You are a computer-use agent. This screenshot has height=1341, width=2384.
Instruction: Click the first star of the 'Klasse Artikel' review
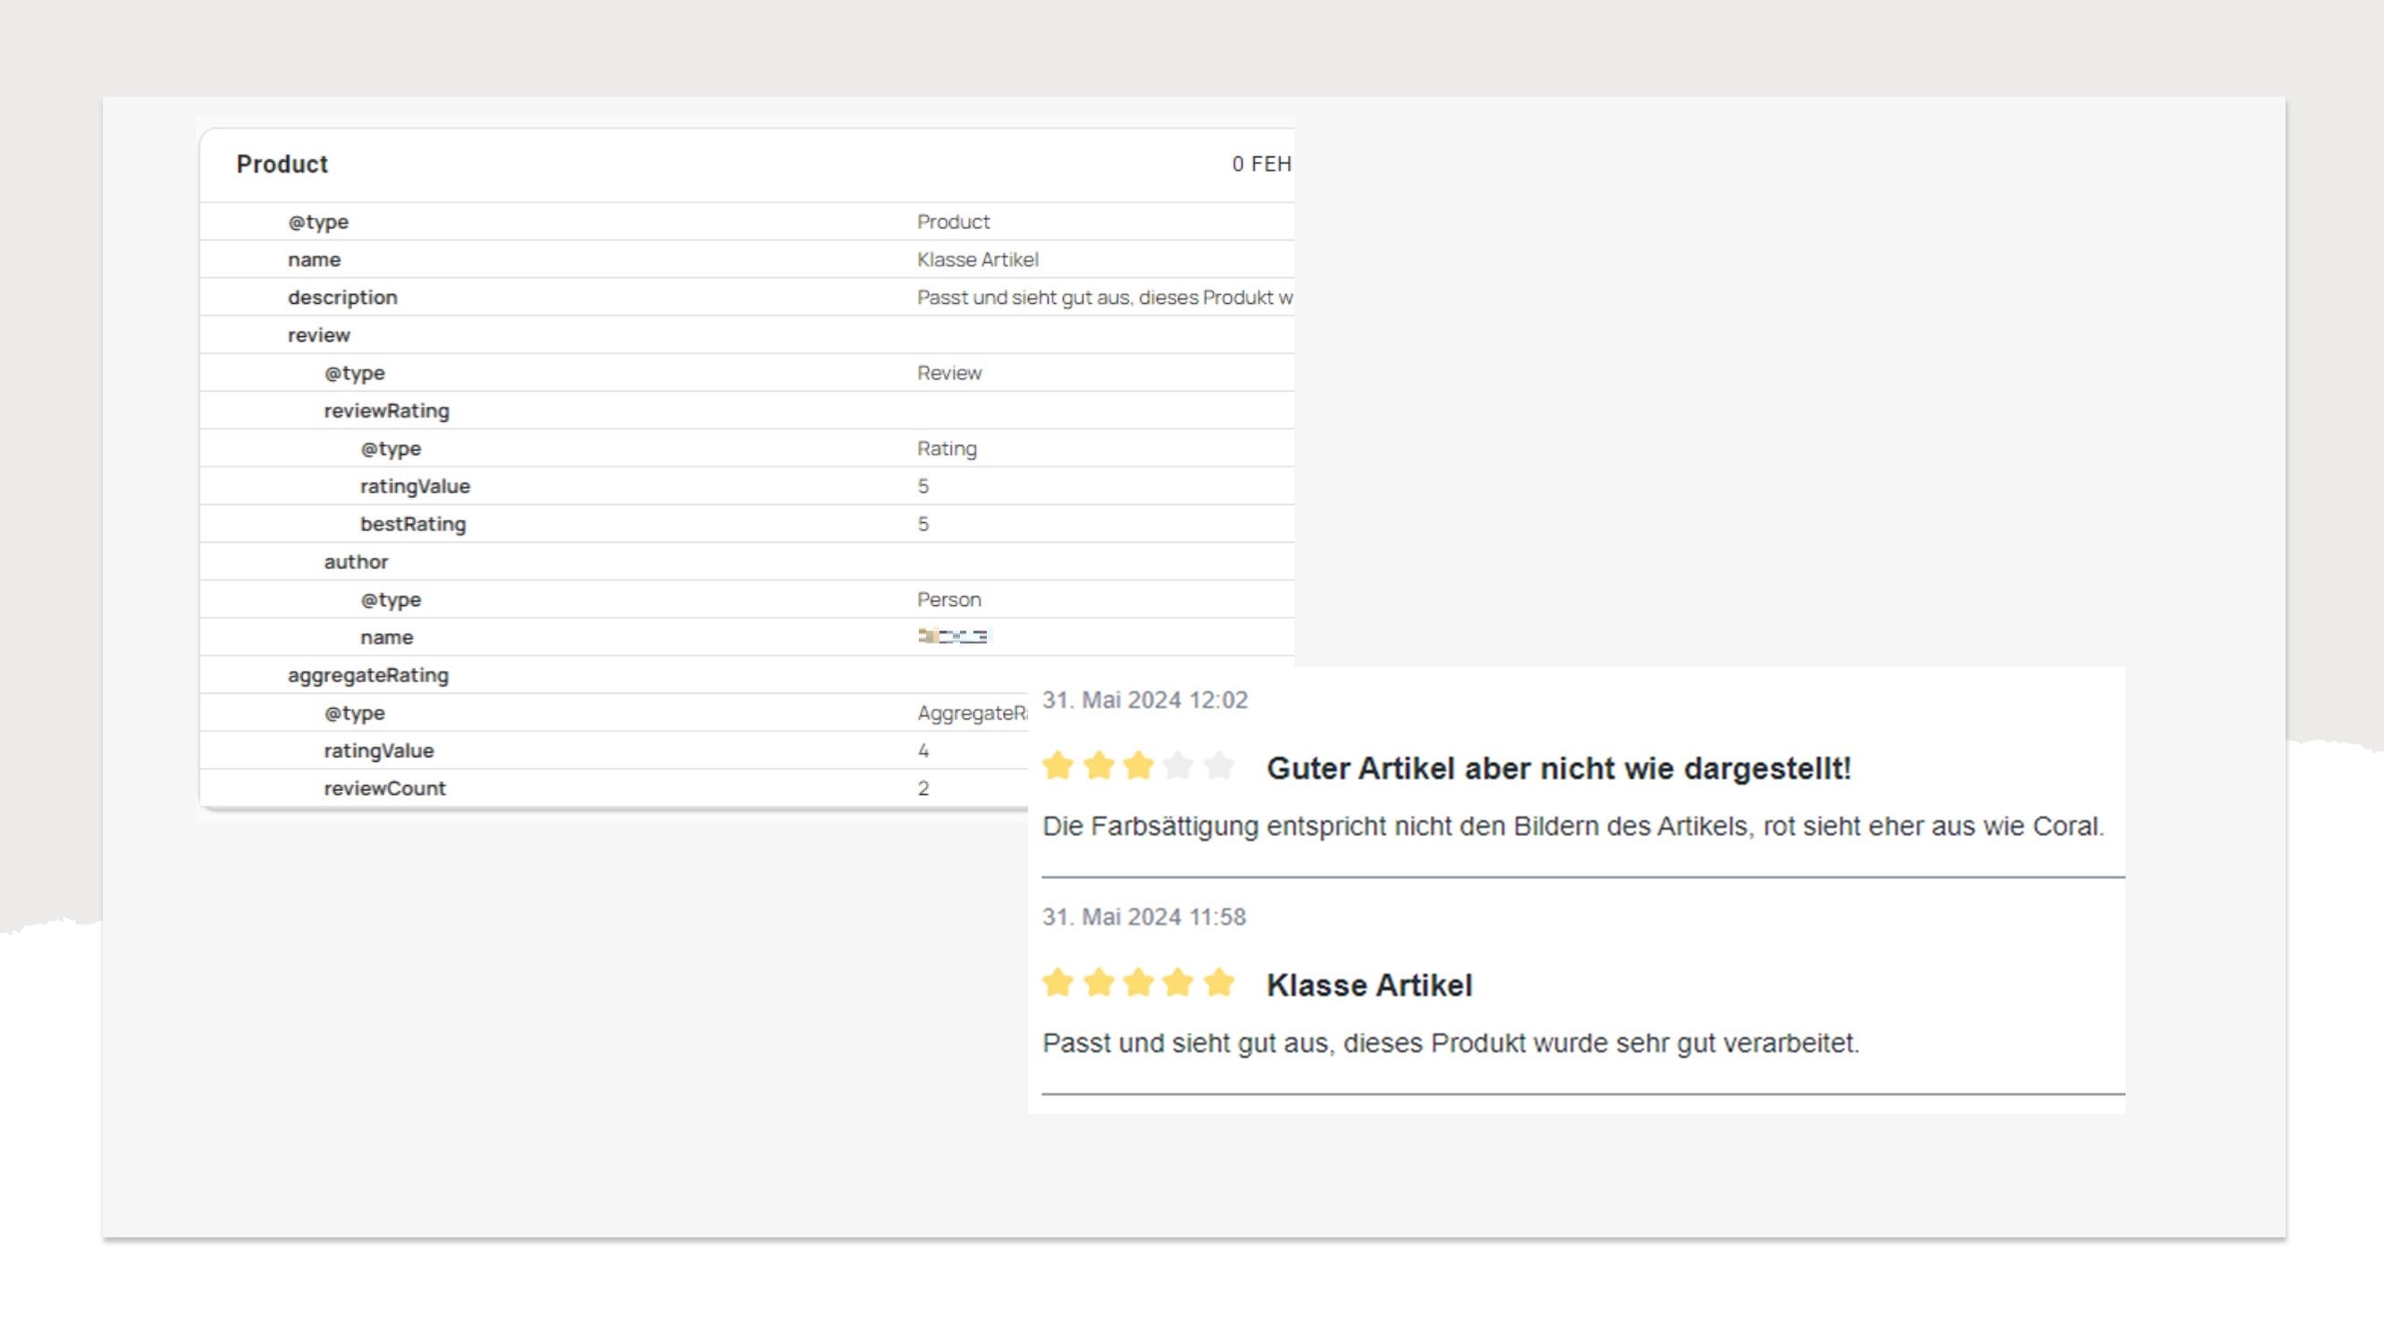(x=1057, y=982)
